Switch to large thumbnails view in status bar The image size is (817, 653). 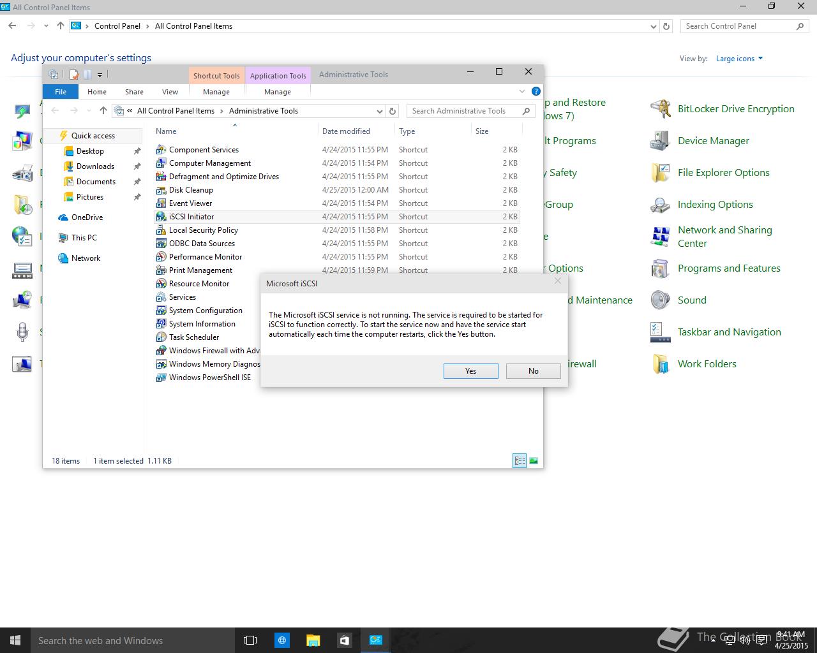click(534, 460)
